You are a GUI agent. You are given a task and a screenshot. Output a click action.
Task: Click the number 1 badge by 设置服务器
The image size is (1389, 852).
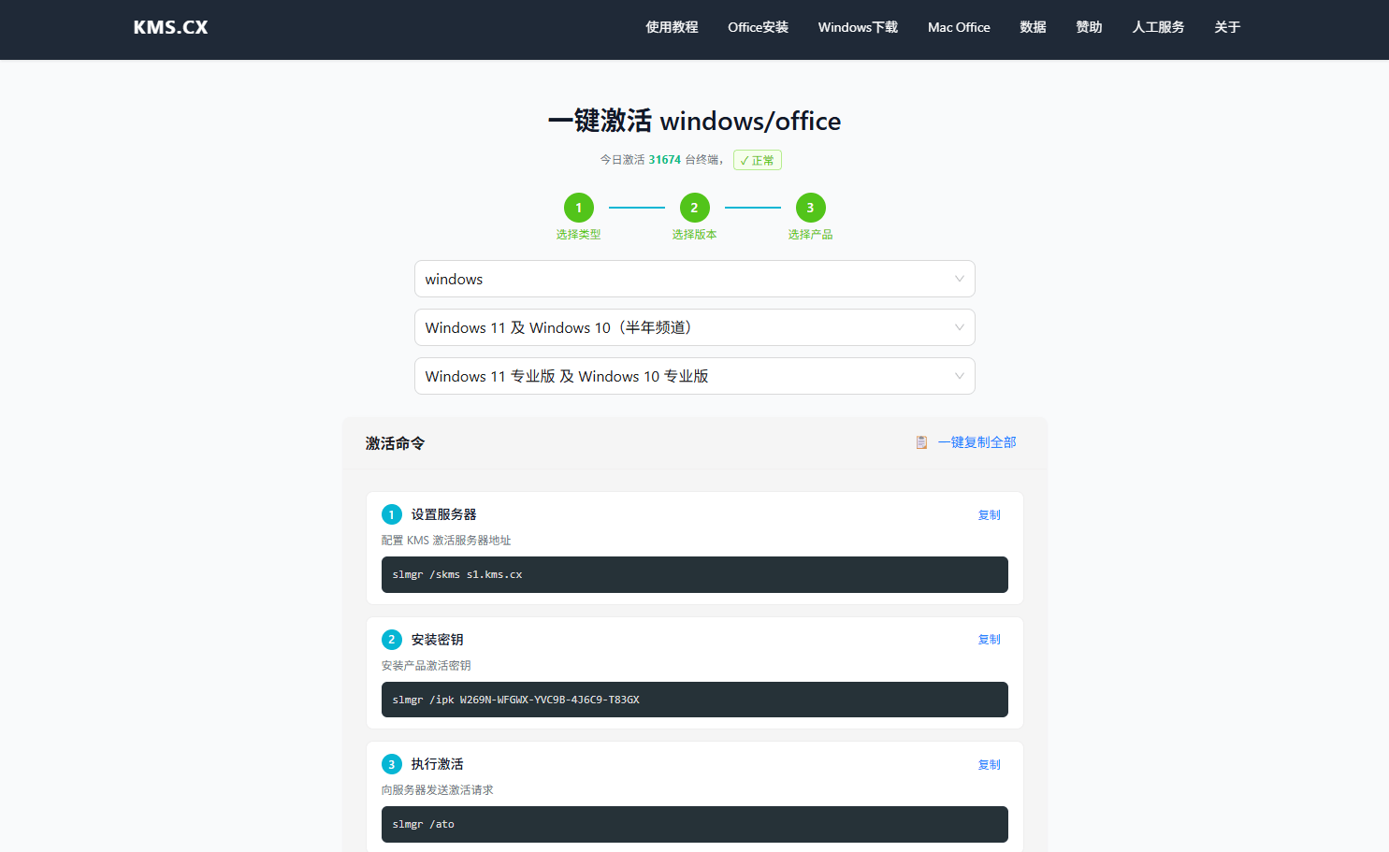pyautogui.click(x=392, y=514)
